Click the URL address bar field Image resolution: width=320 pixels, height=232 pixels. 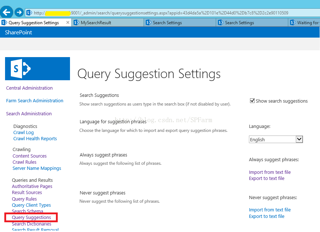(x=172, y=13)
